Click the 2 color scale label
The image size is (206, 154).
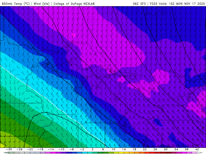92,149
